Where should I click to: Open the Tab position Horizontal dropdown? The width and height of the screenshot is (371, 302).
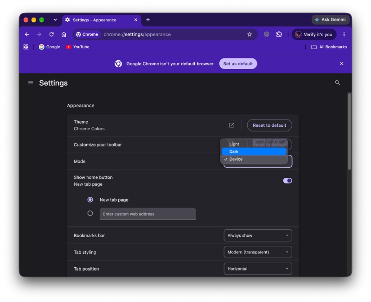point(258,269)
